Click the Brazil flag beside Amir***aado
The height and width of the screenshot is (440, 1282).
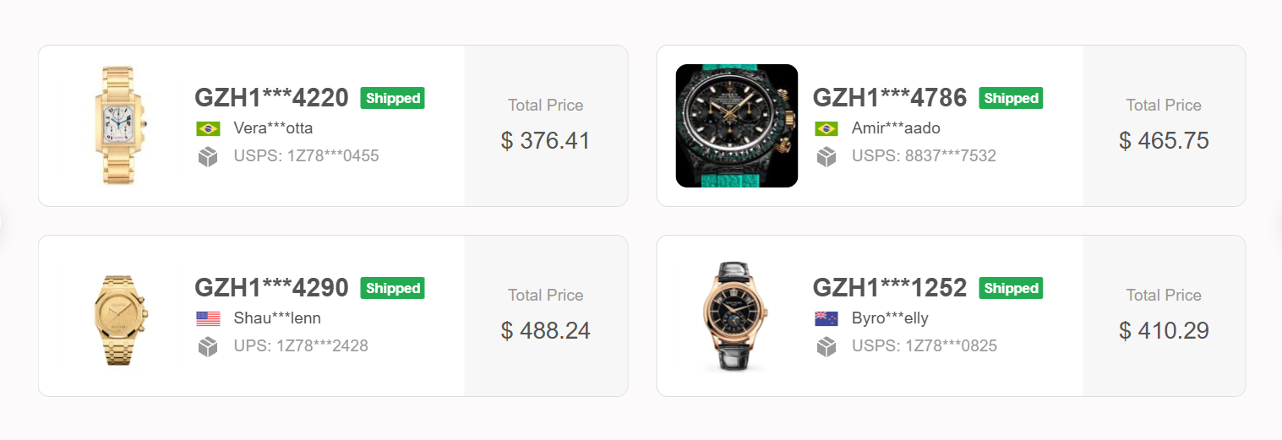tap(826, 128)
